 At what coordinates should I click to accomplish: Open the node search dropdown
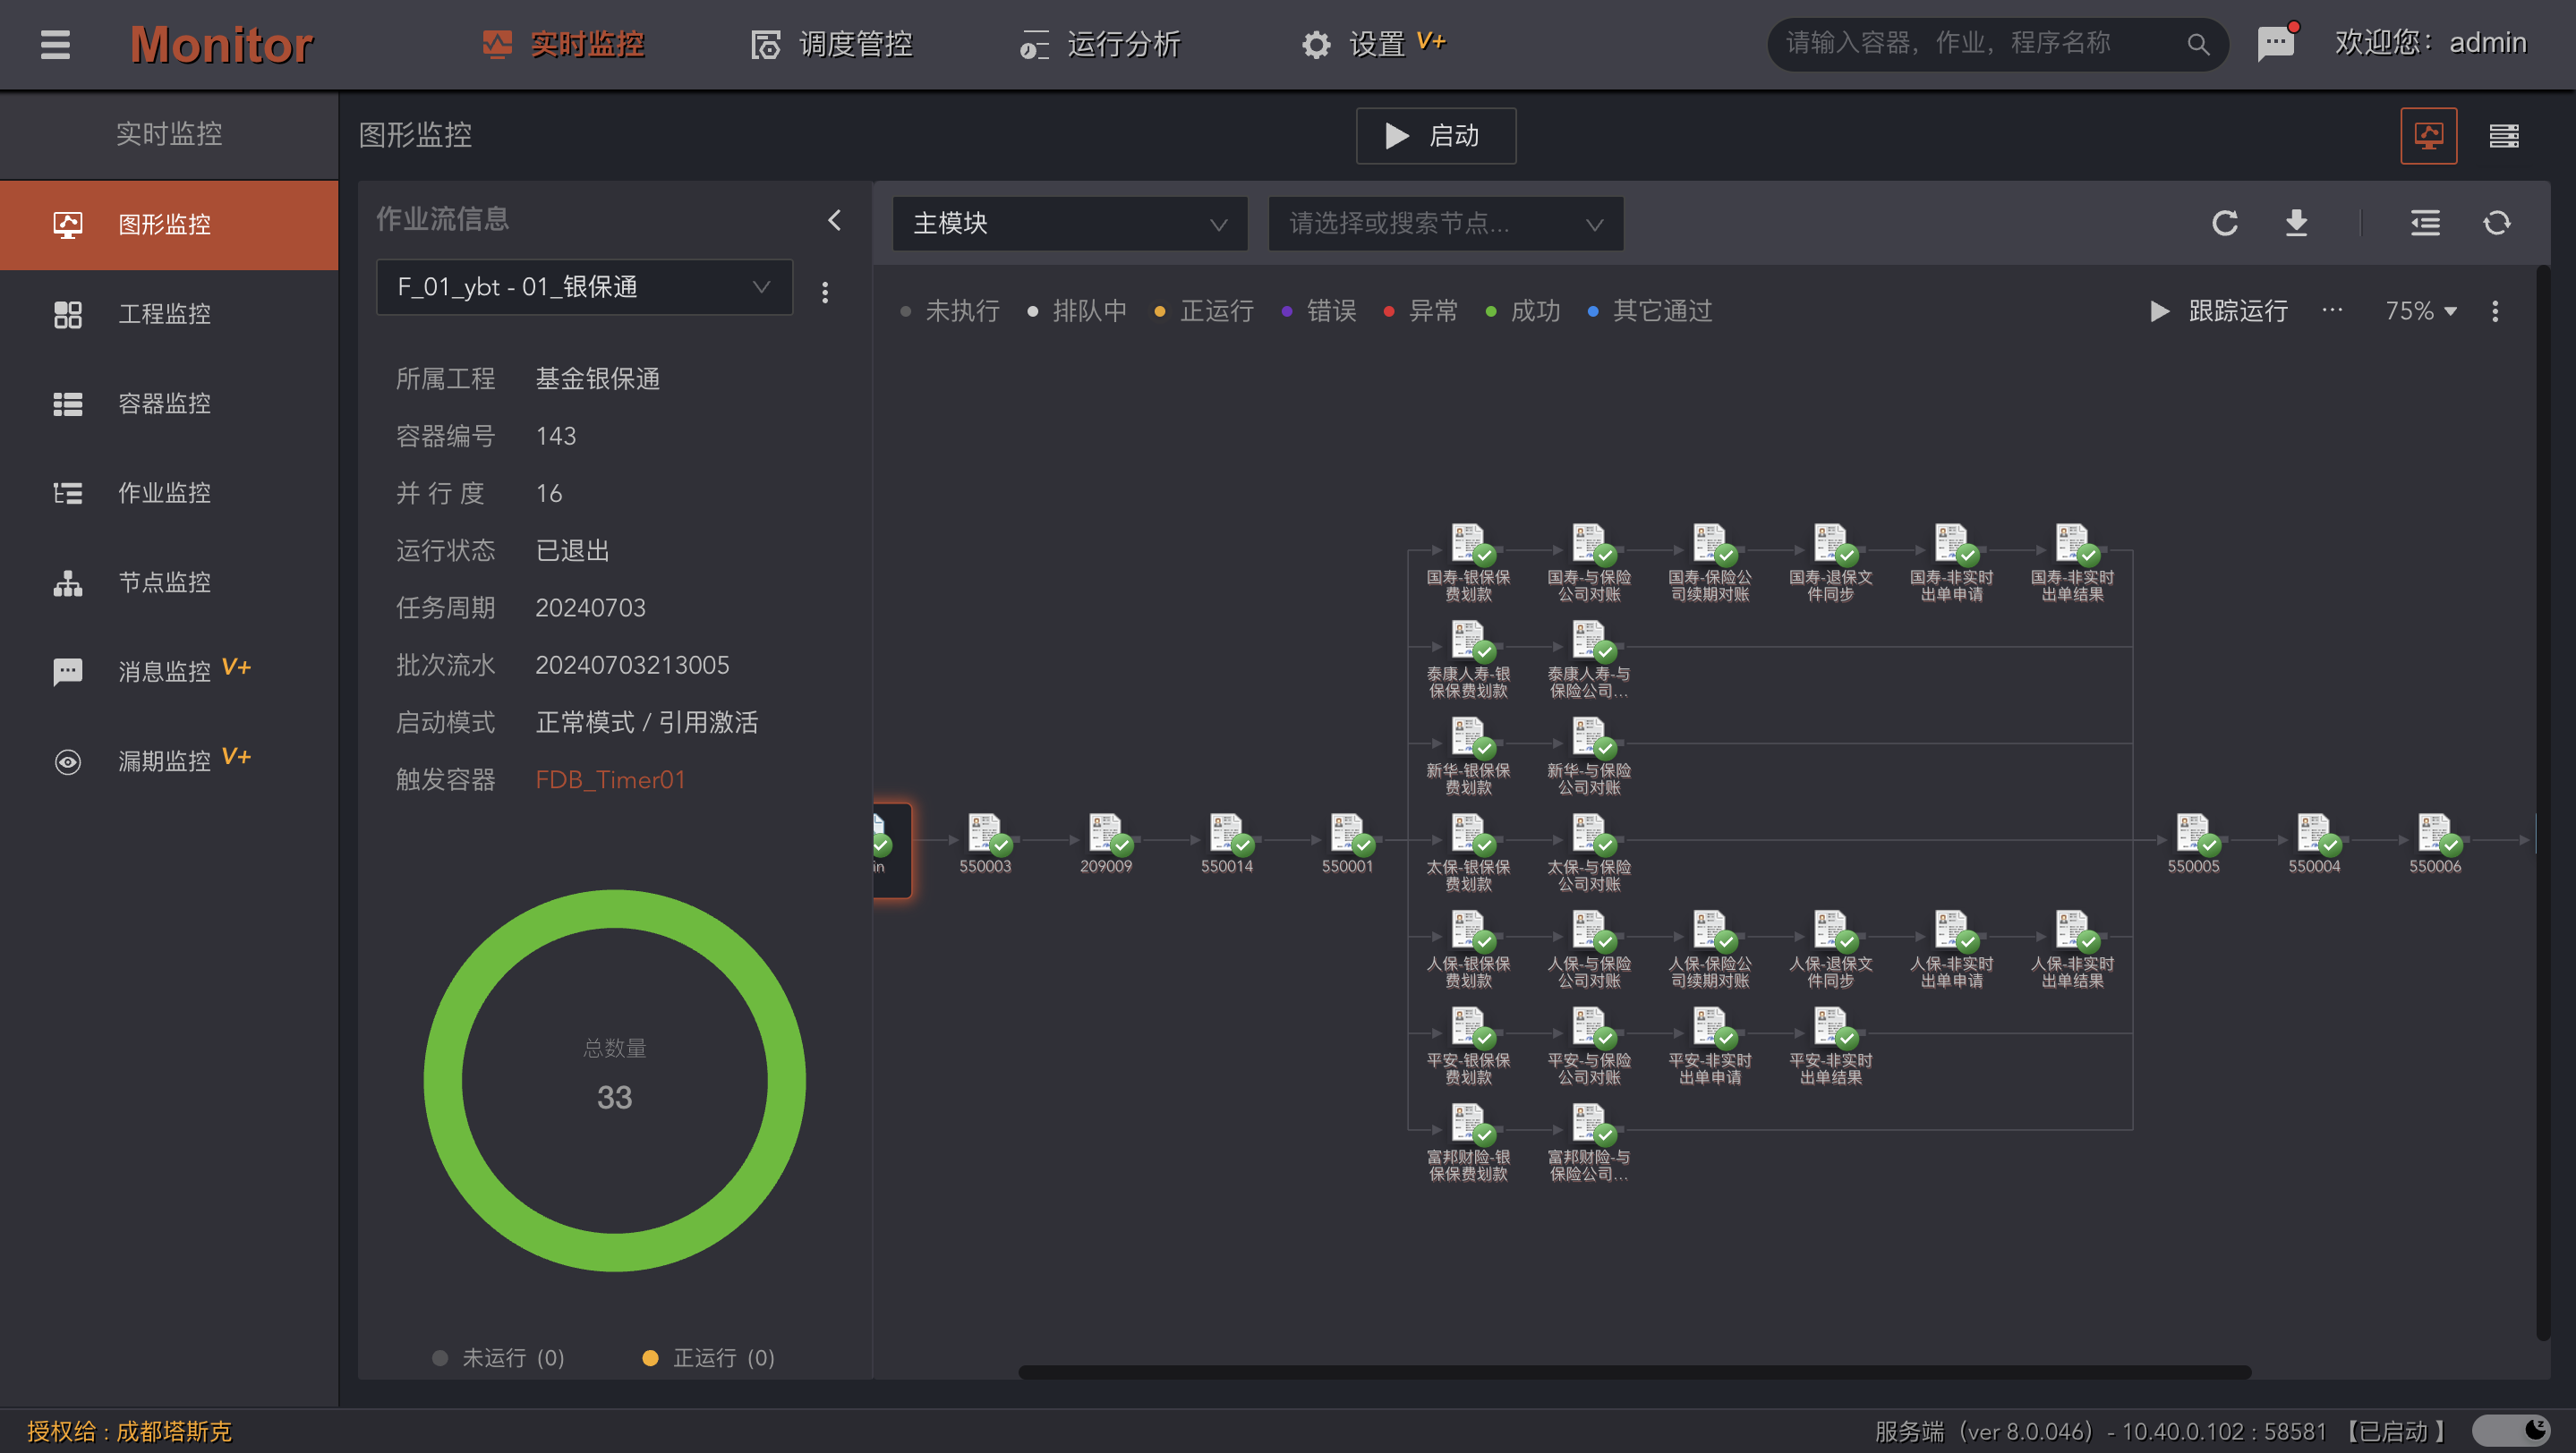(x=1445, y=224)
